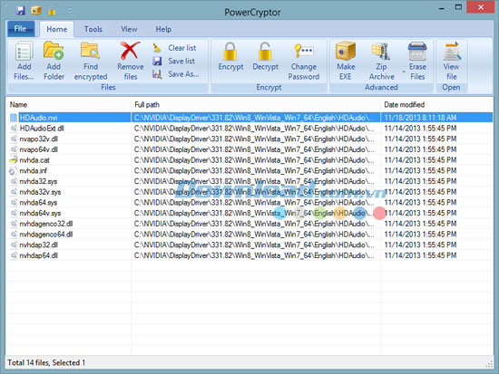
Task: Click the red Remove files icon
Action: point(130,51)
